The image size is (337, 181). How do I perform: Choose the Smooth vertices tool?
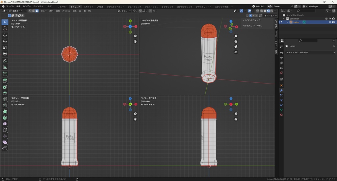point(5,124)
